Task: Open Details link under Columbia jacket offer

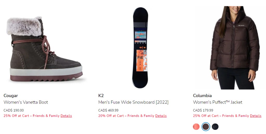Action: tap(256, 116)
